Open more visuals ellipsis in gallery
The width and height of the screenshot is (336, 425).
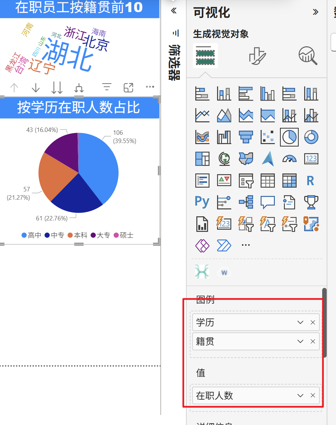click(x=245, y=245)
